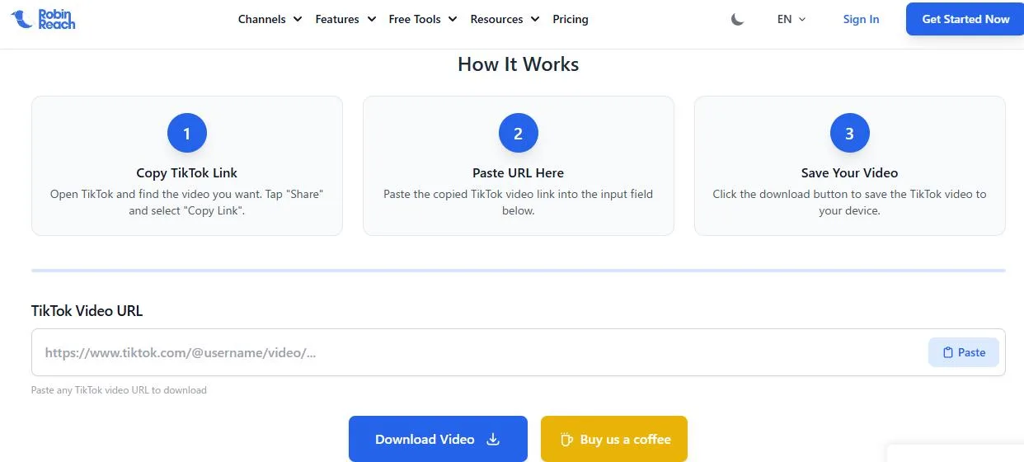The image size is (1024, 462).
Task: Open the EN language selector
Action: pyautogui.click(x=791, y=19)
